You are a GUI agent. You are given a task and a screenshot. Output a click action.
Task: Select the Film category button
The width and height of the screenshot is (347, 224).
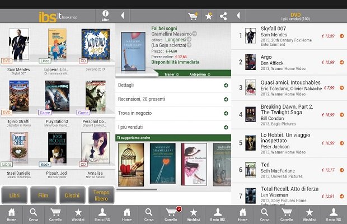(43, 195)
